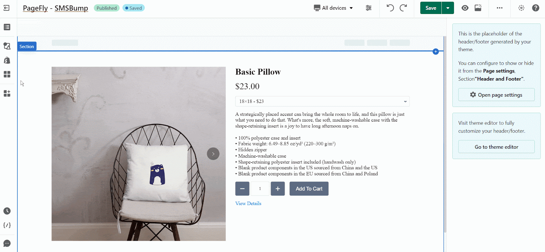Open the page outline panel icon
The width and height of the screenshot is (545, 252).
[7, 27]
